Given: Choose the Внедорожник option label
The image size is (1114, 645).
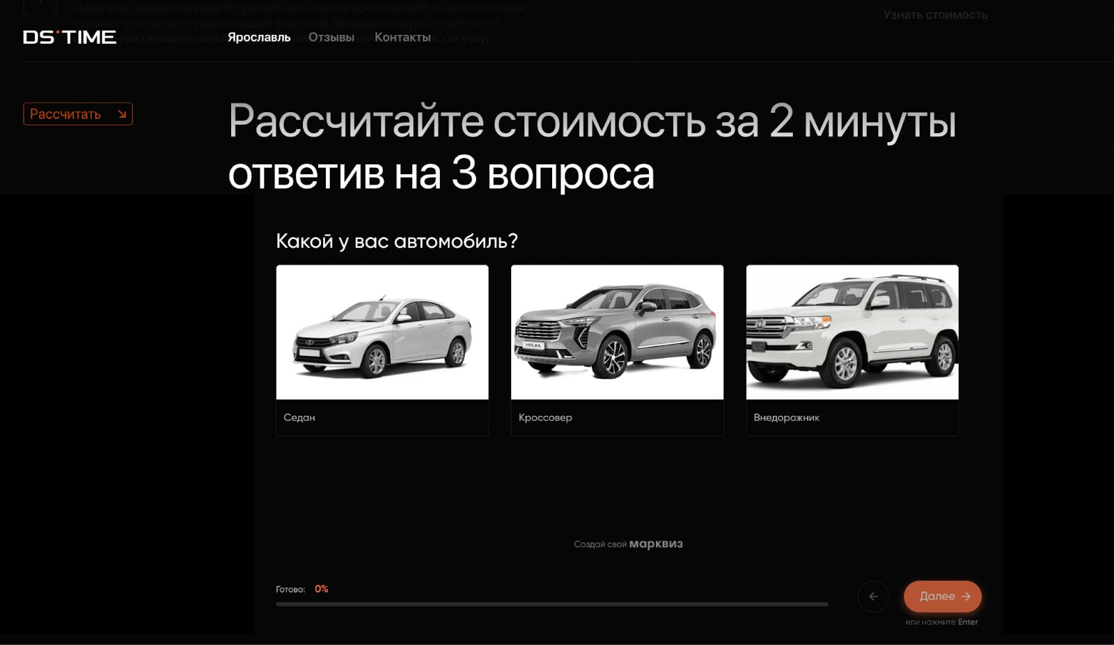Looking at the screenshot, I should coord(786,417).
